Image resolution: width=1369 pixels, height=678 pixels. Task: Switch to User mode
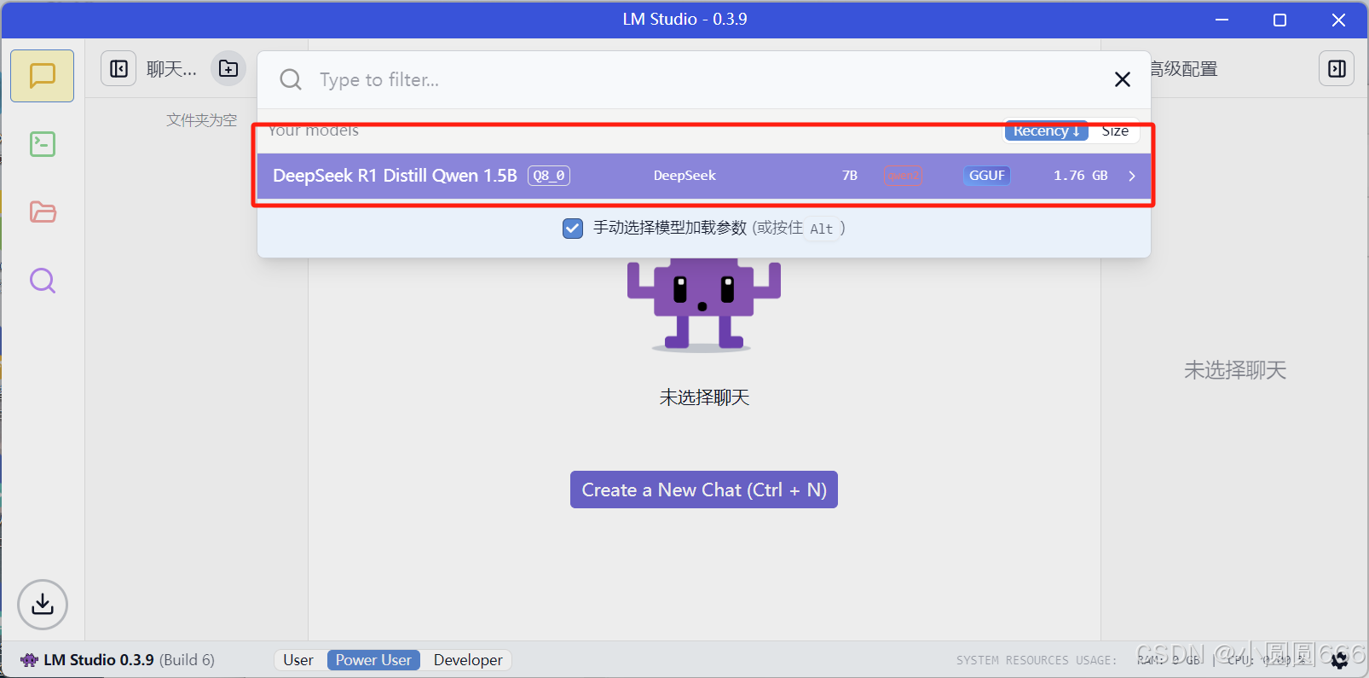(298, 660)
